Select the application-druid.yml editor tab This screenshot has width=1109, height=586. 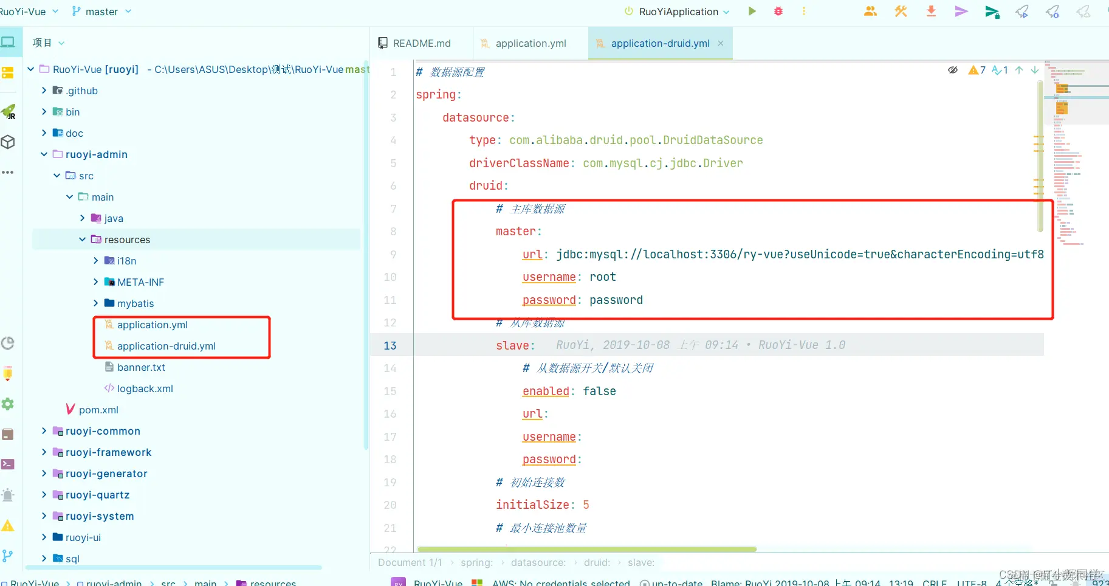(x=660, y=43)
